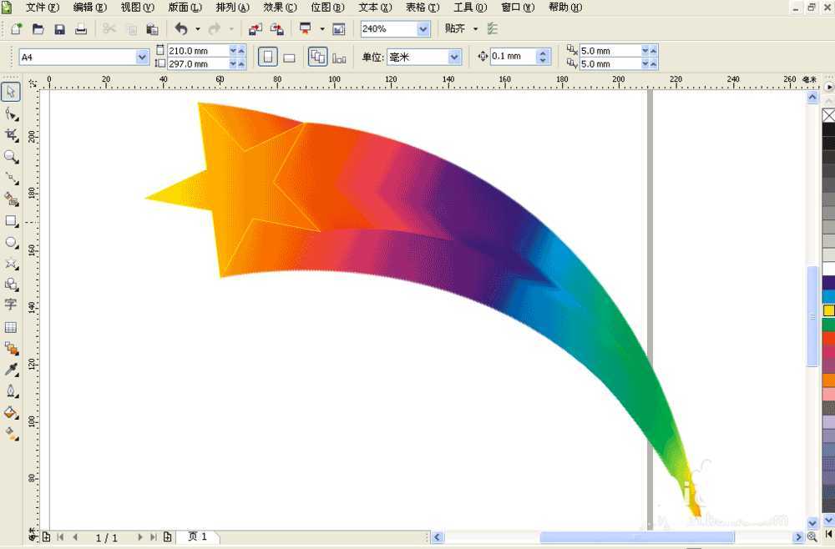Click the Save disk icon

coord(59,29)
